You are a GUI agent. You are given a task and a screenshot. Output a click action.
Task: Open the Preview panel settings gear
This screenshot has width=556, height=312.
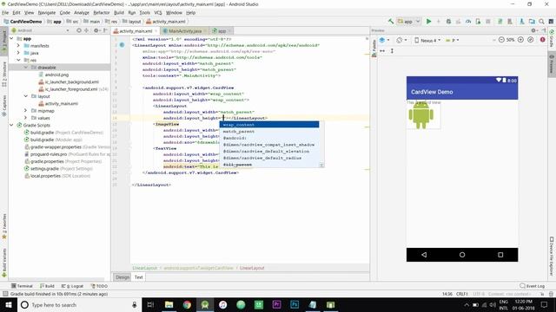tap(533, 31)
